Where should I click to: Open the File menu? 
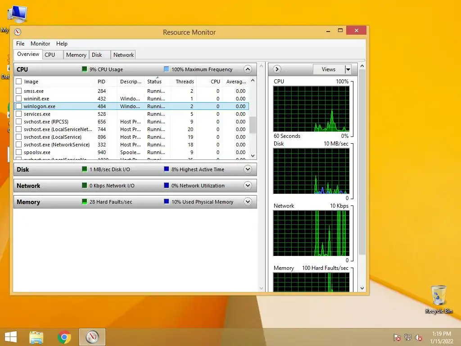(x=20, y=44)
